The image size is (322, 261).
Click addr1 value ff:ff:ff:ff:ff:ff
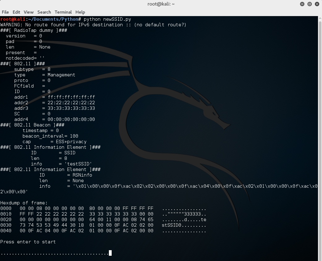[x=71, y=97]
